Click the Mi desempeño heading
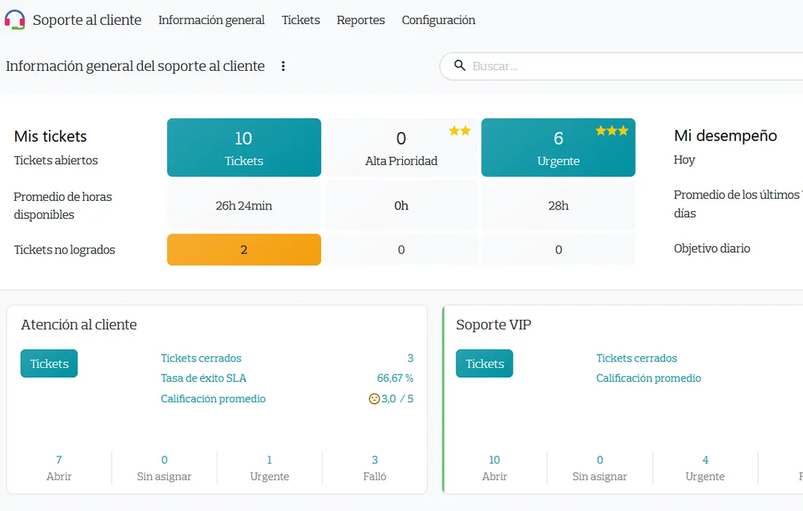 point(725,135)
